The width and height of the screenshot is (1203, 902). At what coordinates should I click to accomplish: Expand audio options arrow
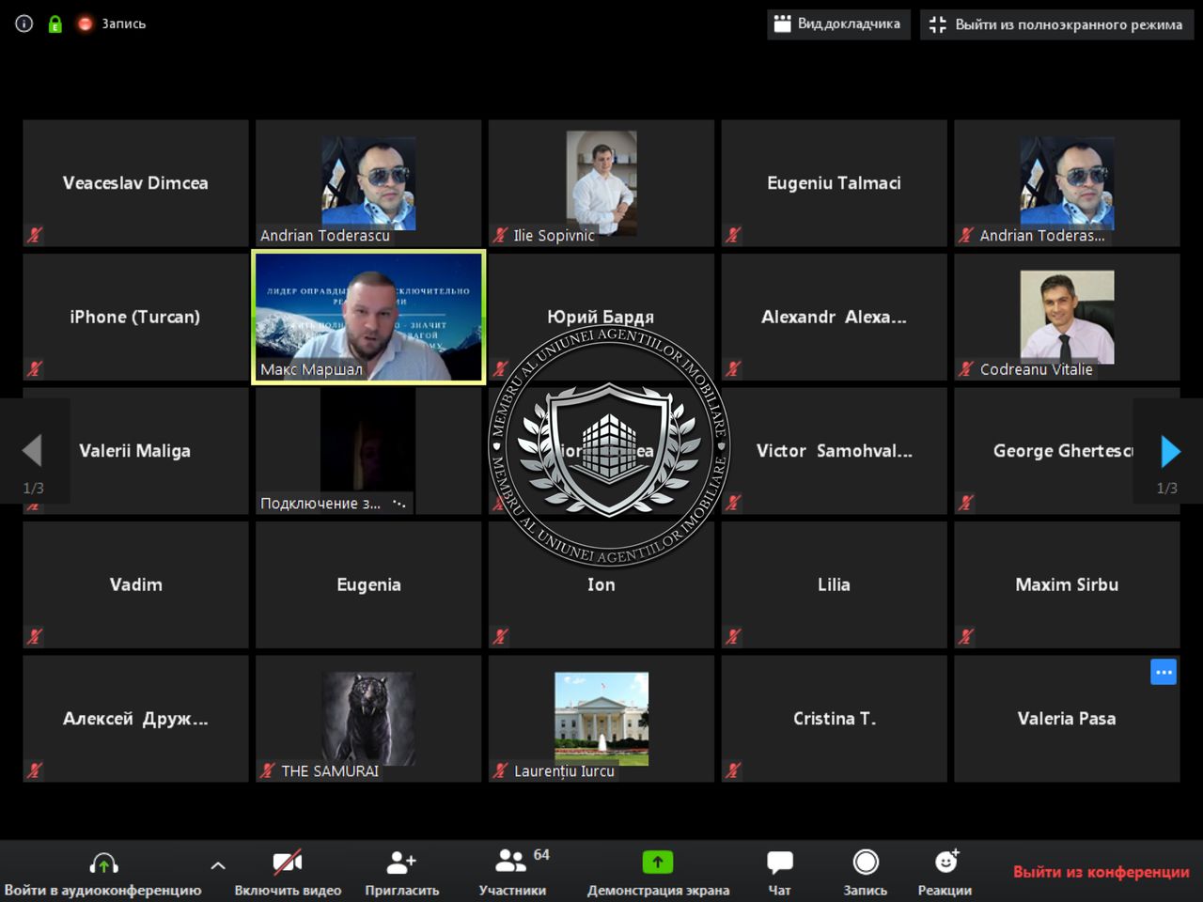pos(218,865)
